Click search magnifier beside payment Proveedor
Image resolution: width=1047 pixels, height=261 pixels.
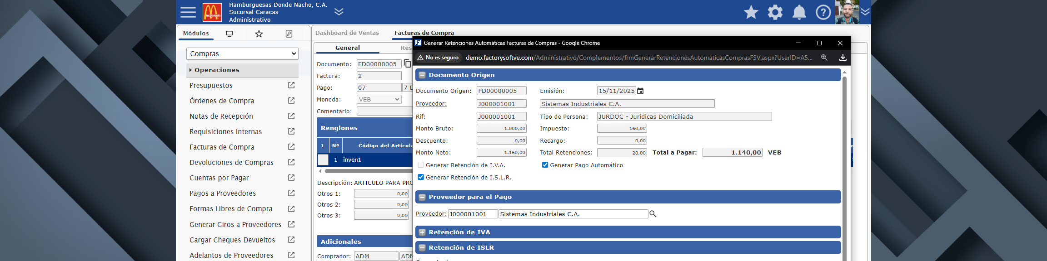653,214
